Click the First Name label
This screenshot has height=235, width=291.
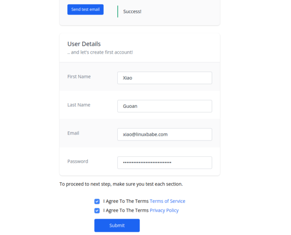click(x=79, y=77)
